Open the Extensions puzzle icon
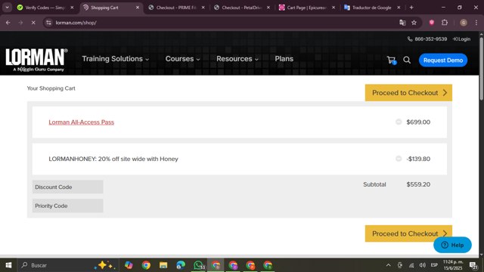 [445, 23]
